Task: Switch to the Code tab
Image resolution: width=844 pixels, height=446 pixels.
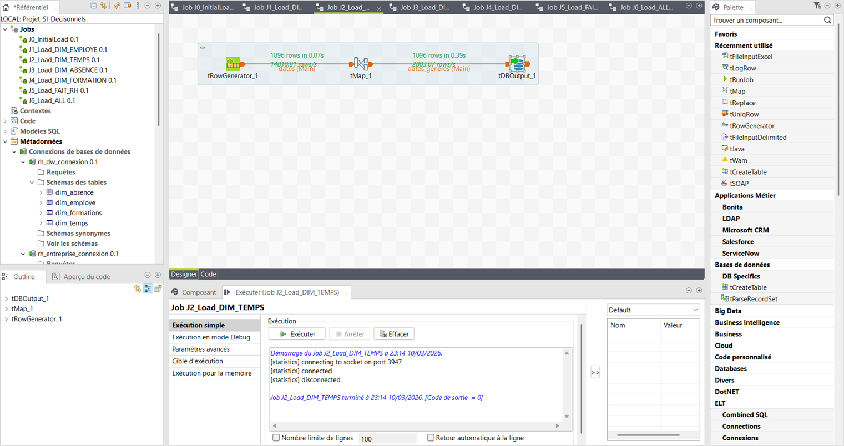Action: (x=208, y=273)
